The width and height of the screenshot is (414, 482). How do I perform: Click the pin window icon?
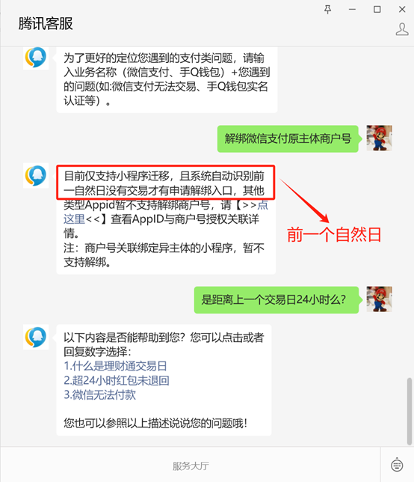pyautogui.click(x=328, y=10)
